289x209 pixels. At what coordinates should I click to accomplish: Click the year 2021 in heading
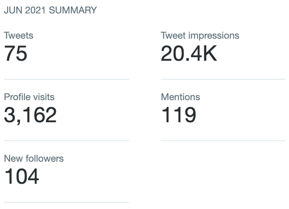(x=35, y=10)
